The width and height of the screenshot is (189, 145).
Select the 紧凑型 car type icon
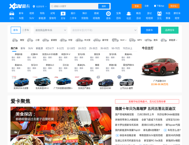tap(46, 40)
